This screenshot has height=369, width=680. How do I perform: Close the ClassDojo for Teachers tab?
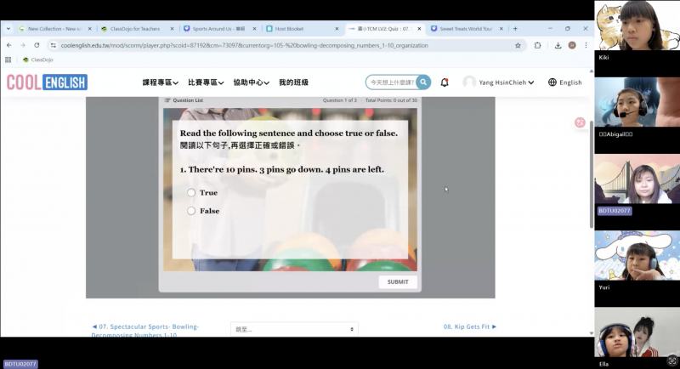point(173,29)
